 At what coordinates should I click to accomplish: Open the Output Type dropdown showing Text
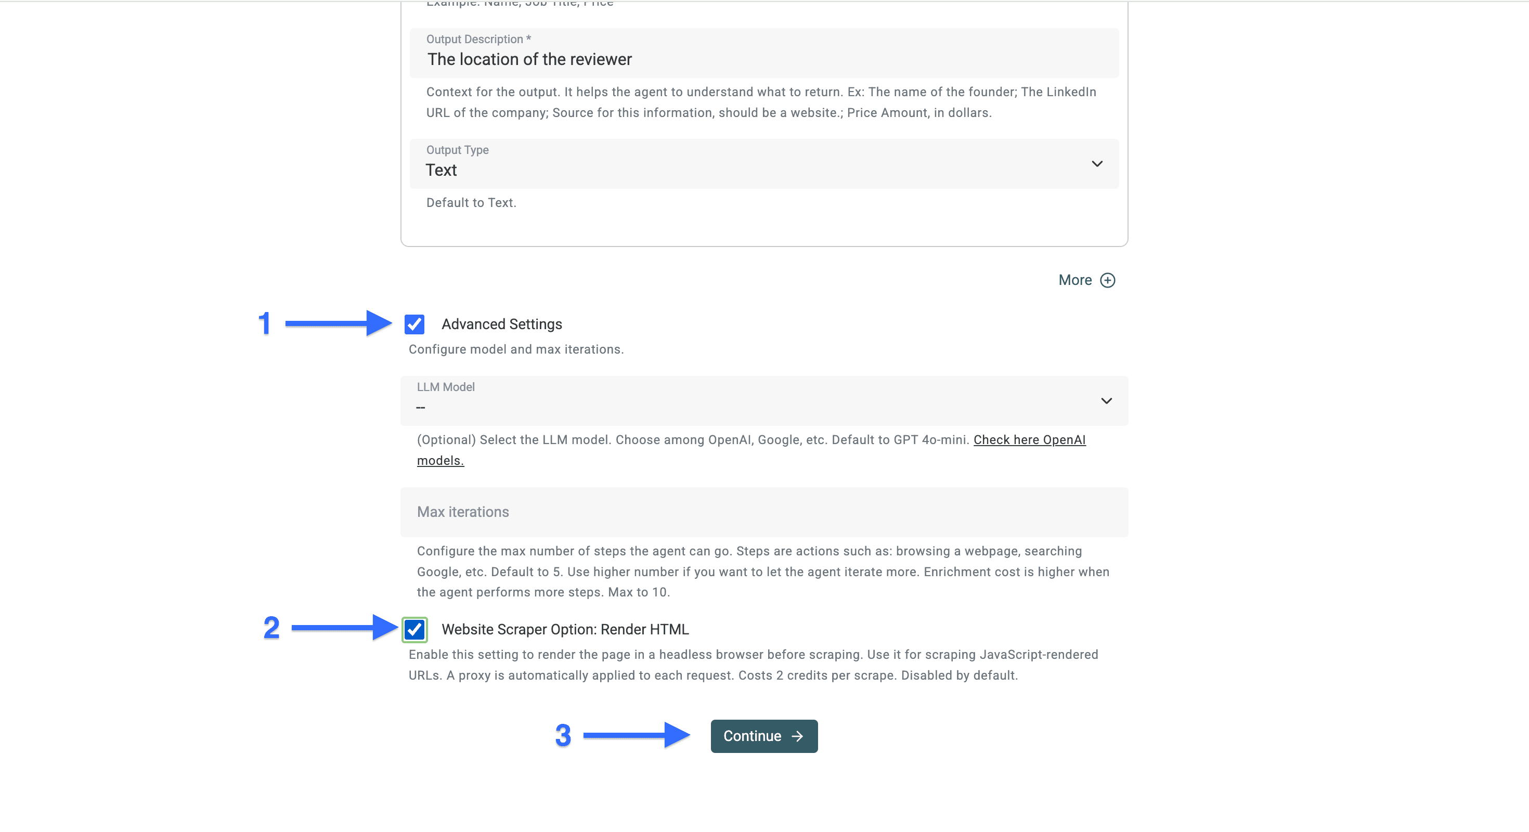coord(763,164)
